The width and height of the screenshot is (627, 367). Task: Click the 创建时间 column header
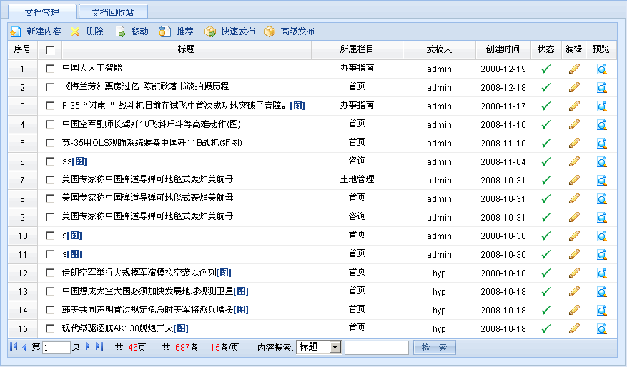(503, 49)
